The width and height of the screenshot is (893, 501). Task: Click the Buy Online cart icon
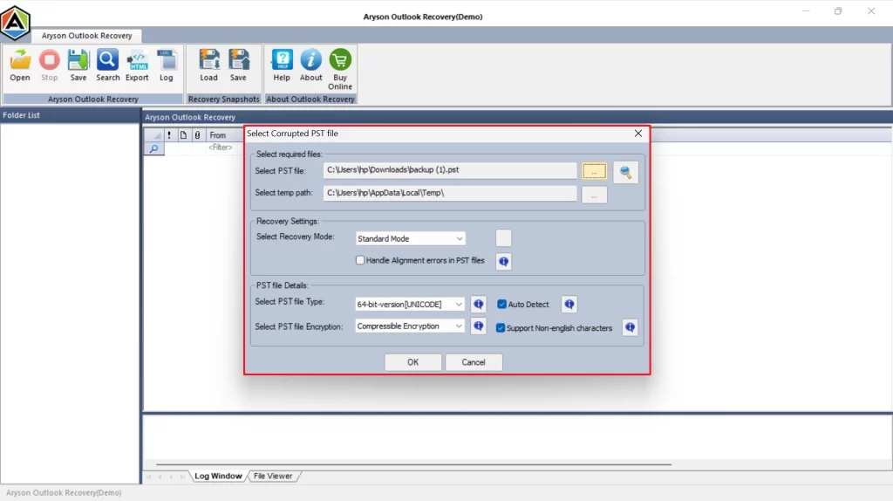[x=340, y=69]
